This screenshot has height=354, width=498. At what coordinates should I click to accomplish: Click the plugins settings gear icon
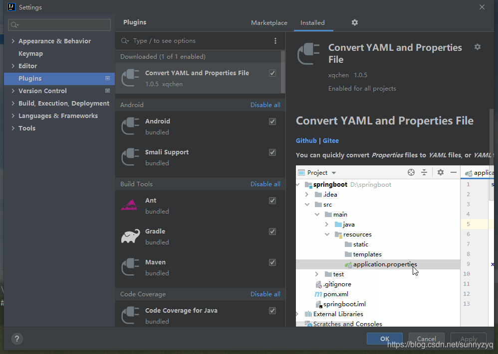355,22
